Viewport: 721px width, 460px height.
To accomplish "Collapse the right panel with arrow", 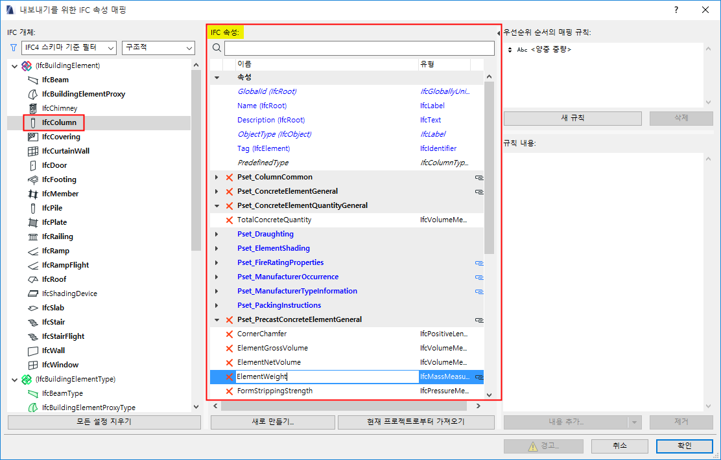I will tap(499, 33).
